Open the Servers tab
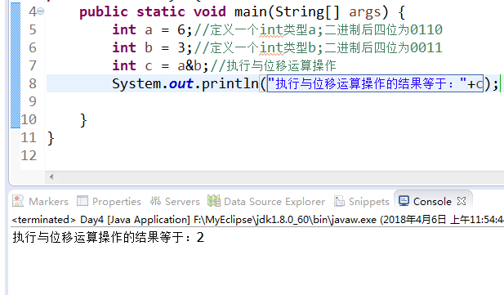The image size is (504, 295). tap(175, 201)
